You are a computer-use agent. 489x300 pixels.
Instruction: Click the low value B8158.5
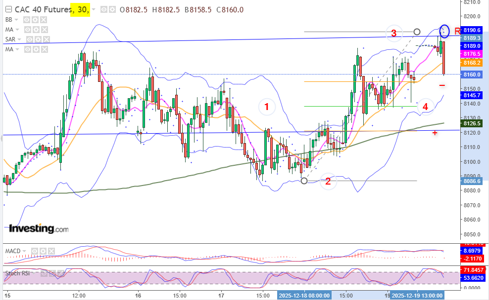coord(198,10)
